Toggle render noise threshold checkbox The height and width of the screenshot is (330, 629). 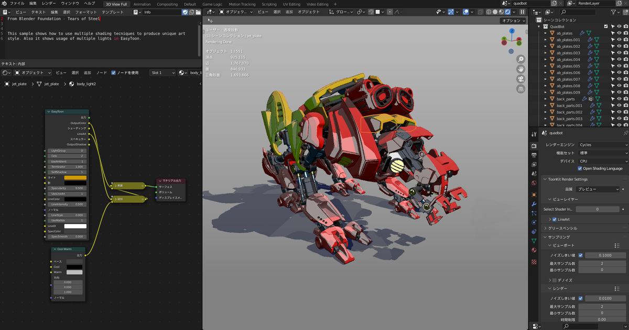click(580, 298)
